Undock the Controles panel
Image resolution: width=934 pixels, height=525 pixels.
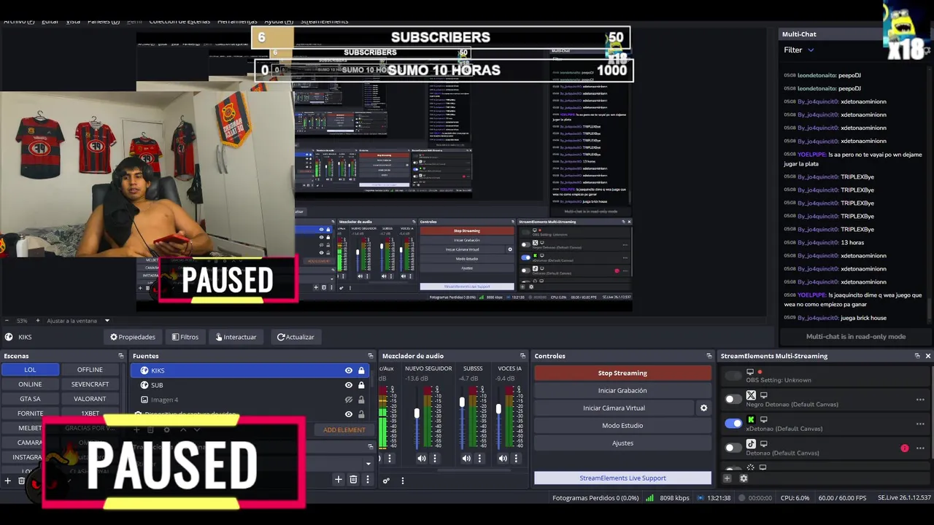click(709, 356)
